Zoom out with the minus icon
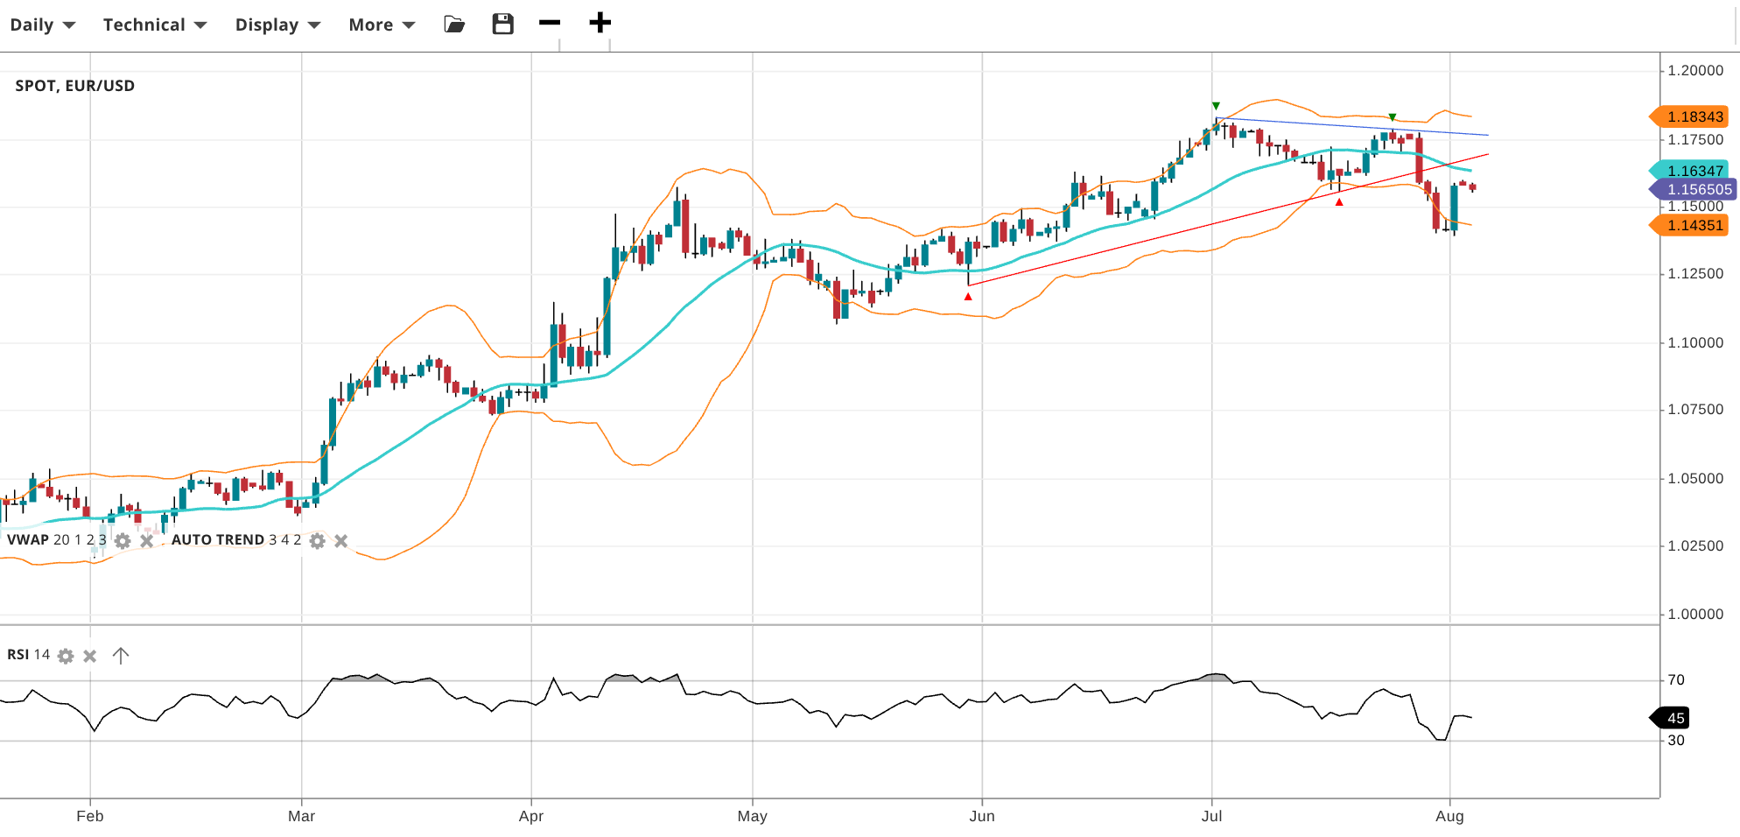The image size is (1740, 837). point(550,23)
